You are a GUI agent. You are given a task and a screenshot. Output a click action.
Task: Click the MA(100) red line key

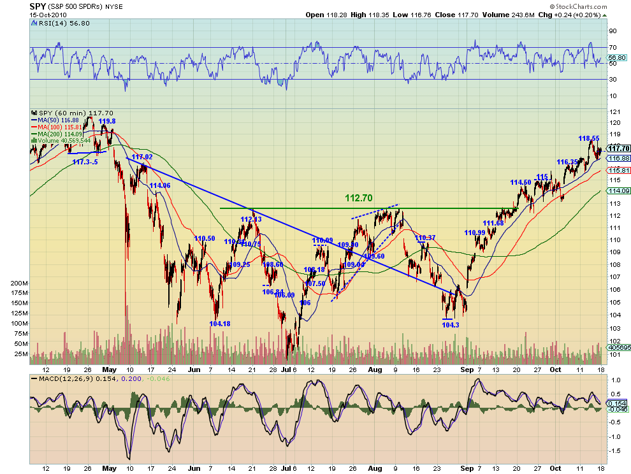click(34, 127)
